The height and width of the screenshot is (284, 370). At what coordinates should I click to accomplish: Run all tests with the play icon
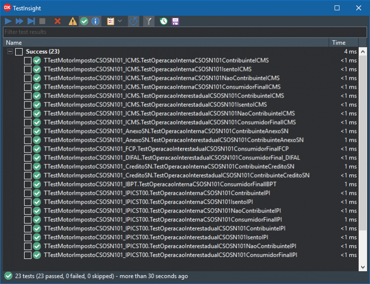8,22
